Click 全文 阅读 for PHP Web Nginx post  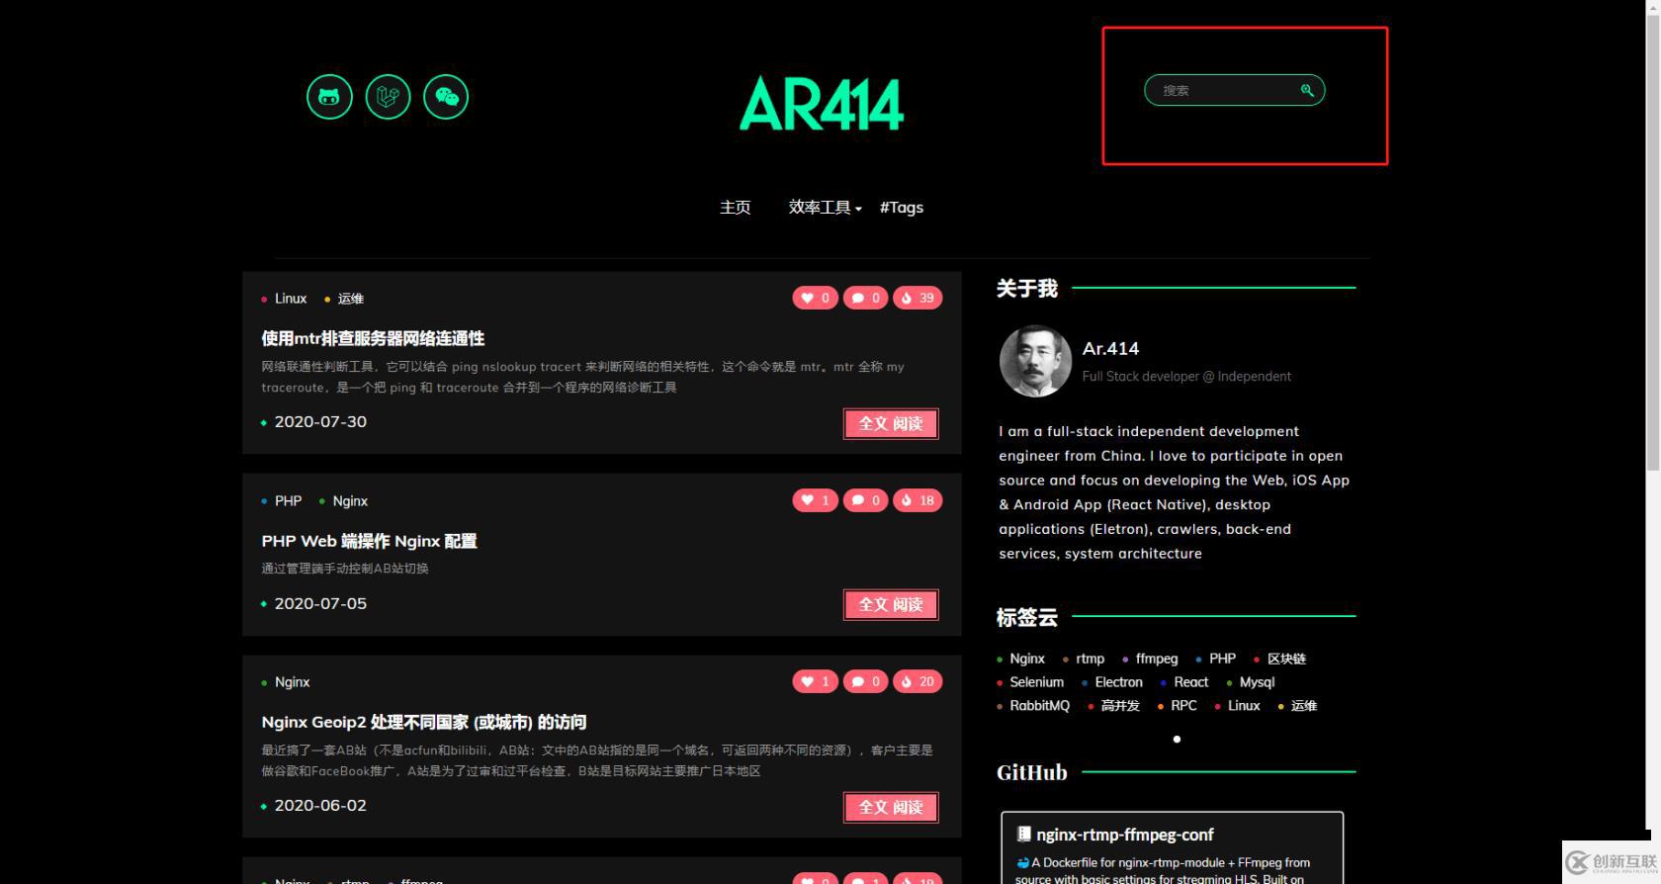[891, 604]
